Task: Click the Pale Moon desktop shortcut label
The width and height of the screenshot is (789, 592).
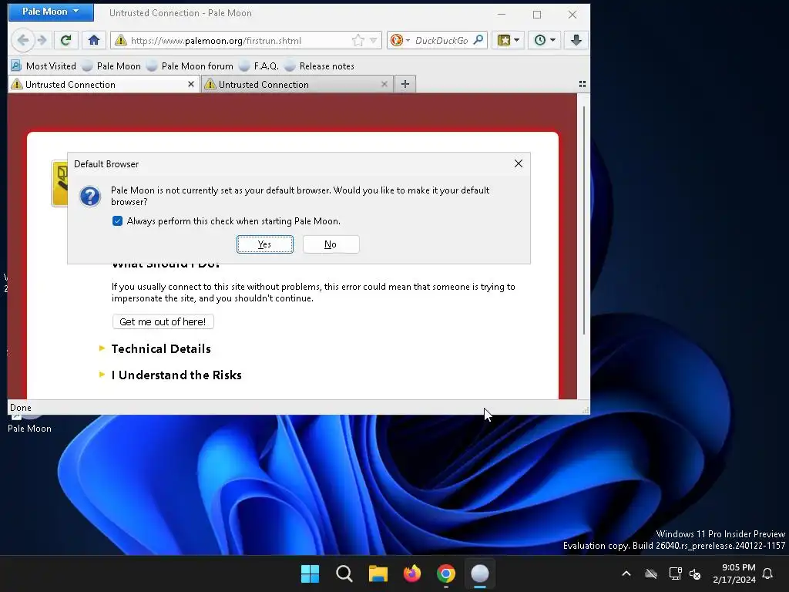Action: (29, 429)
